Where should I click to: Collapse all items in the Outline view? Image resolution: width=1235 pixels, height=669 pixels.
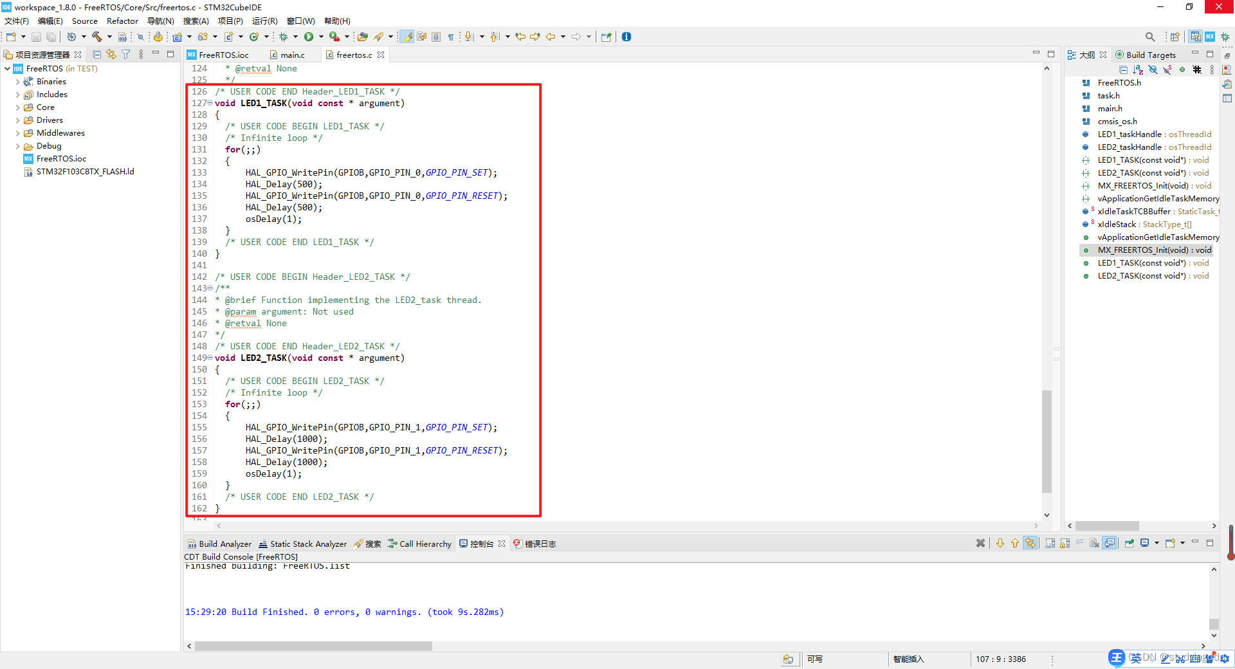coord(1124,69)
